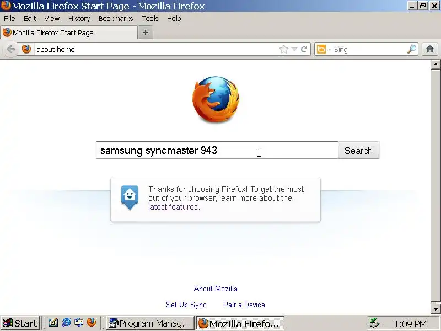
Task: Open the Bookmarks menu
Action: point(116,19)
